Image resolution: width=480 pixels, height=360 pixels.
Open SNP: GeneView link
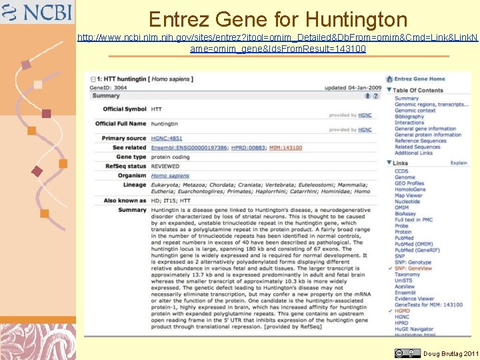point(413,269)
